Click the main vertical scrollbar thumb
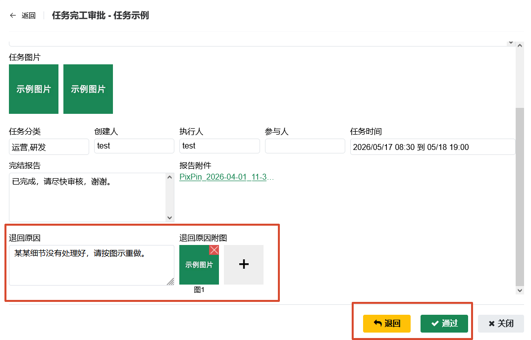This screenshot has width=531, height=340. point(520,197)
